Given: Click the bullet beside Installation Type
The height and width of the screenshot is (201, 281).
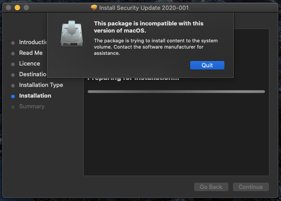Looking at the screenshot, I should pos(13,85).
